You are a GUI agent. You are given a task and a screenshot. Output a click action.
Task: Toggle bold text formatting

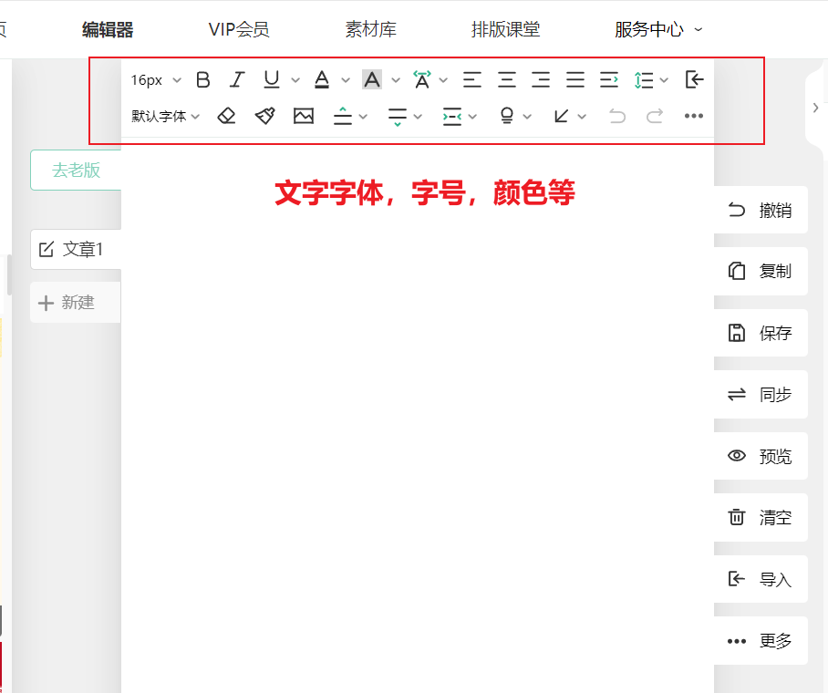tap(203, 80)
